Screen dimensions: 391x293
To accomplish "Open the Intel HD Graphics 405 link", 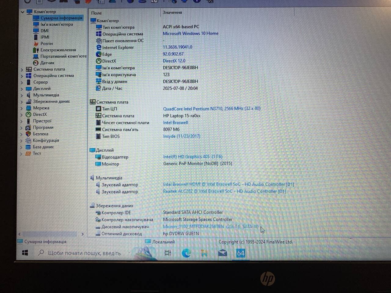I will pos(192,157).
